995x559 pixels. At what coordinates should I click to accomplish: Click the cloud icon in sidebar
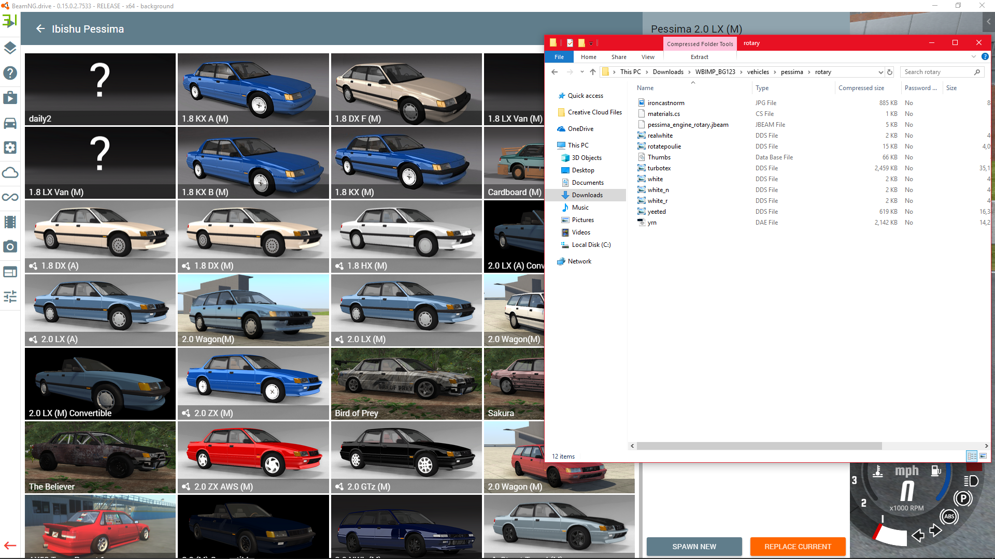point(10,172)
